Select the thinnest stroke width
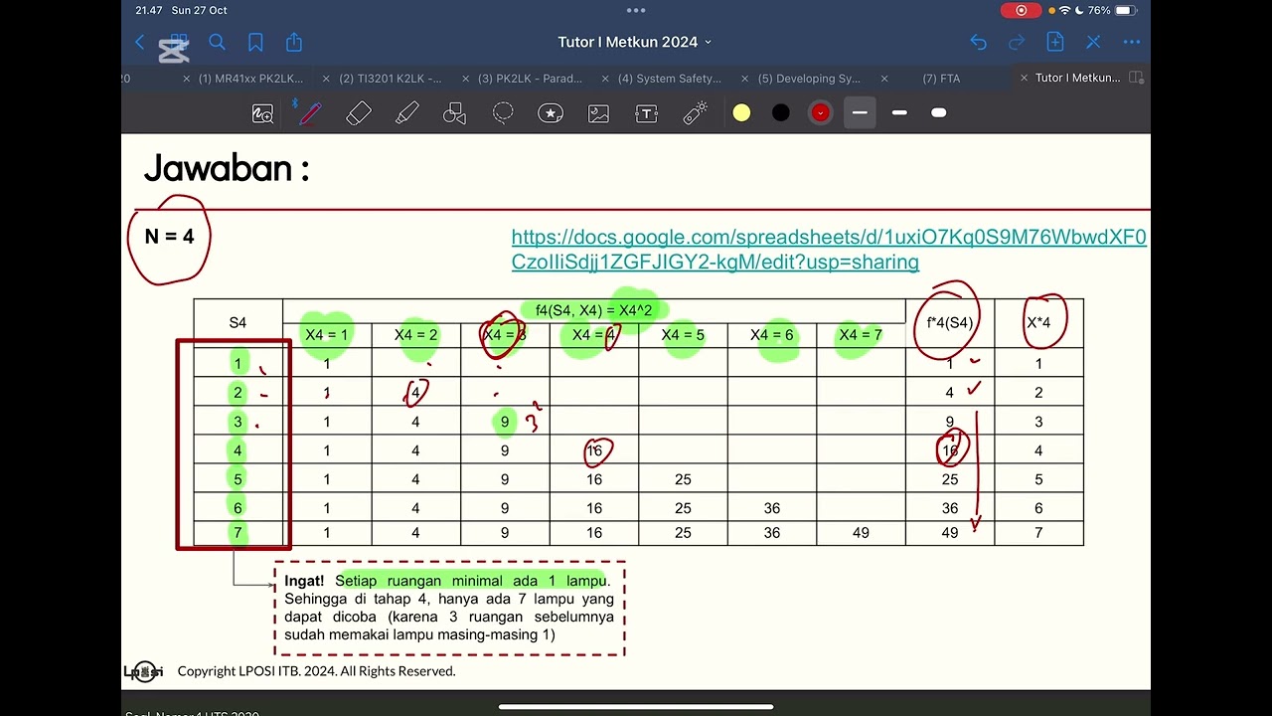Screen dimensions: 1272x716 860,113
